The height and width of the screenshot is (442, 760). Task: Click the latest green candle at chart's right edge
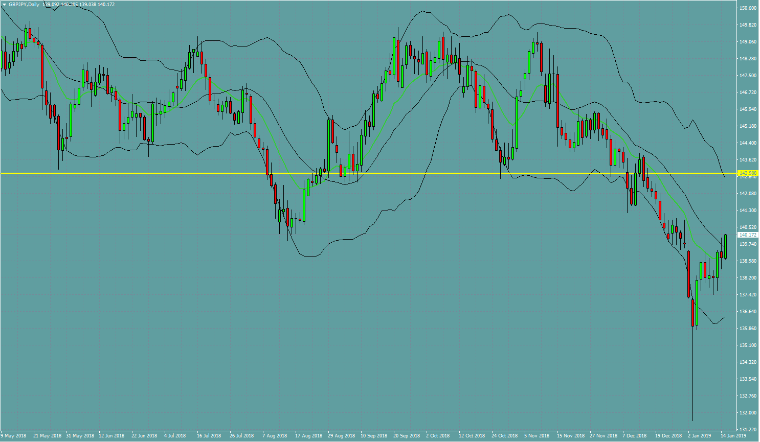(725, 246)
